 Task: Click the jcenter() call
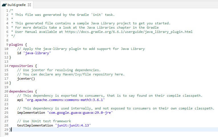[x=26, y=79]
